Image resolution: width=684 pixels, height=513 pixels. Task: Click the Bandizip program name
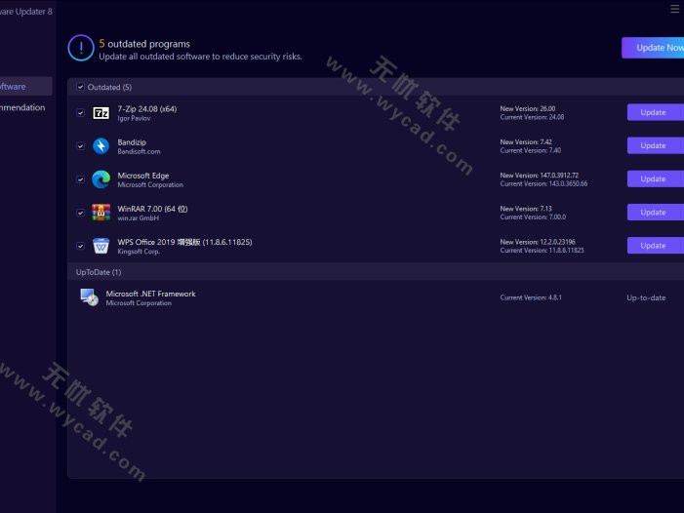point(132,142)
